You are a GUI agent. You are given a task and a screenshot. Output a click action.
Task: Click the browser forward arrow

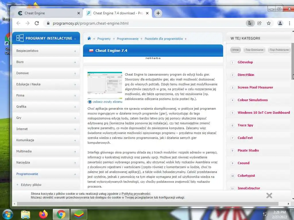click(28, 23)
